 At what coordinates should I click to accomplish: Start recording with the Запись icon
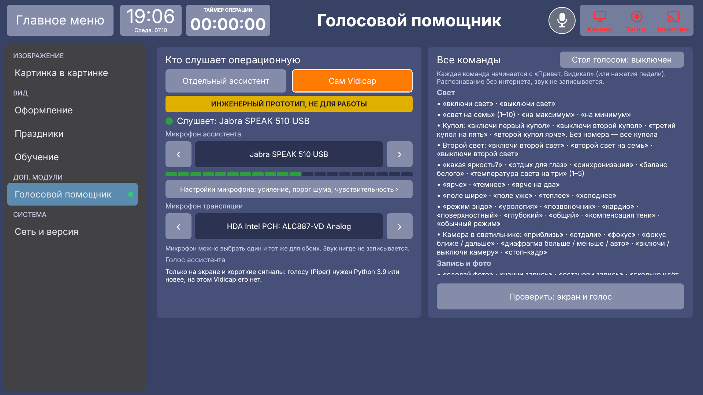pyautogui.click(x=636, y=20)
